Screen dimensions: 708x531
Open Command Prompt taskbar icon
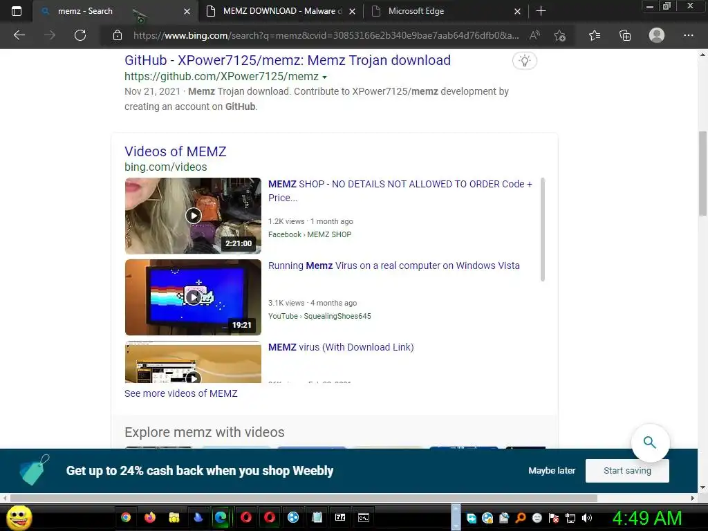tap(364, 517)
